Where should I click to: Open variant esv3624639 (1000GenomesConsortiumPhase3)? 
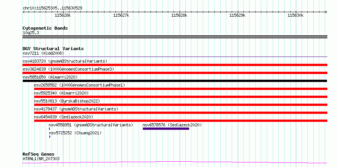(68, 69)
